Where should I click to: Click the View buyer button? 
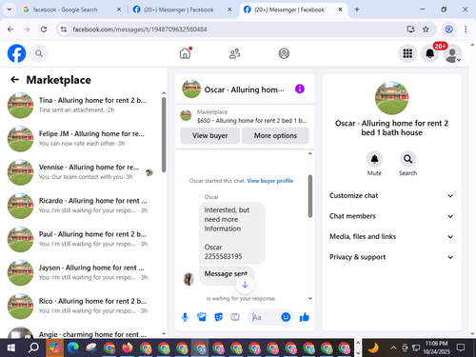[210, 136]
